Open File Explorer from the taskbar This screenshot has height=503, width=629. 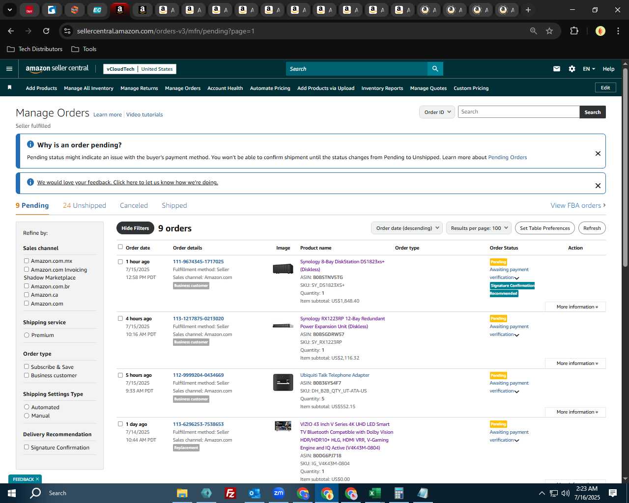coord(182,493)
